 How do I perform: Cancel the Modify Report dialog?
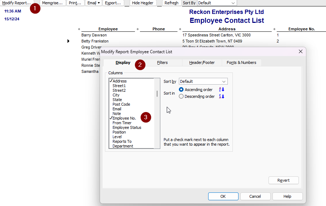pyautogui.click(x=255, y=196)
